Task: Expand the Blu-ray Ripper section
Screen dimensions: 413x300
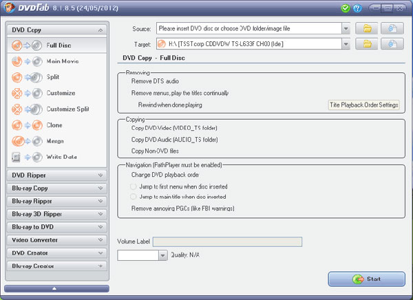Action: point(57,201)
